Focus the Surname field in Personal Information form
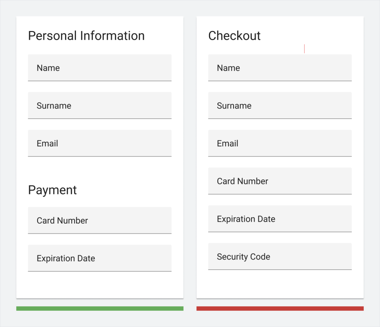The height and width of the screenshot is (327, 380). 100,106
